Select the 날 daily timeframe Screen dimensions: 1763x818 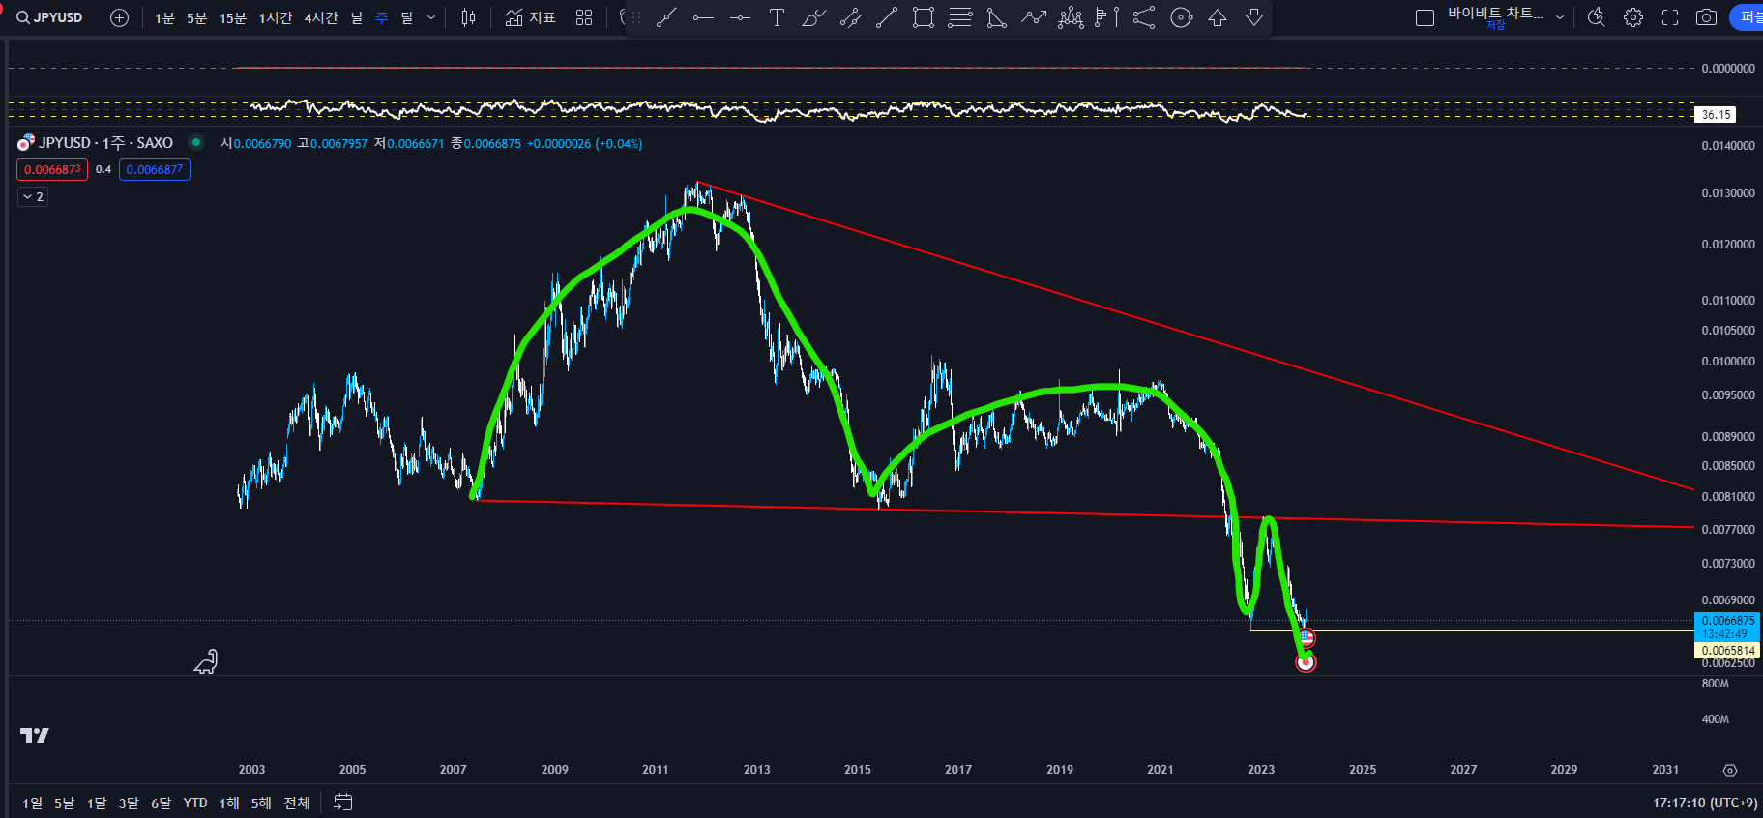tap(357, 17)
